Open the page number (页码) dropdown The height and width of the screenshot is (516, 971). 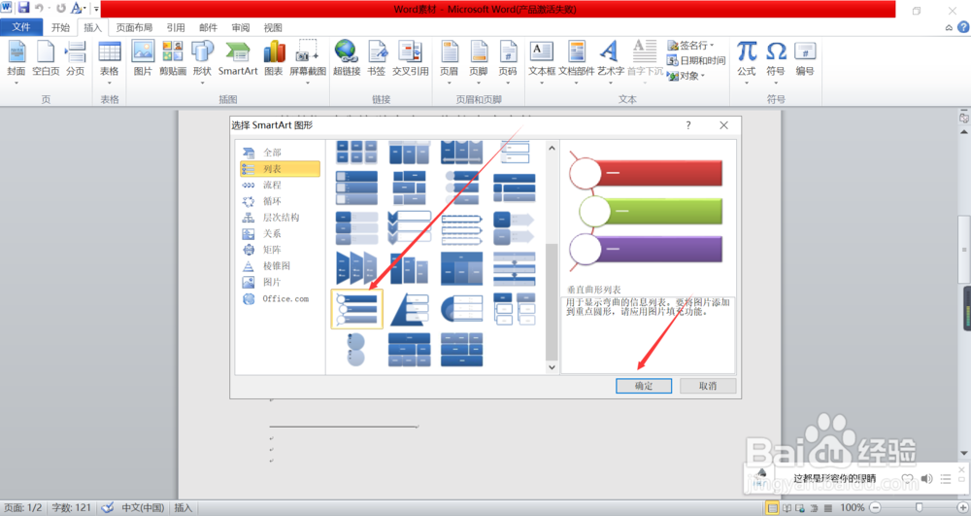click(x=508, y=60)
